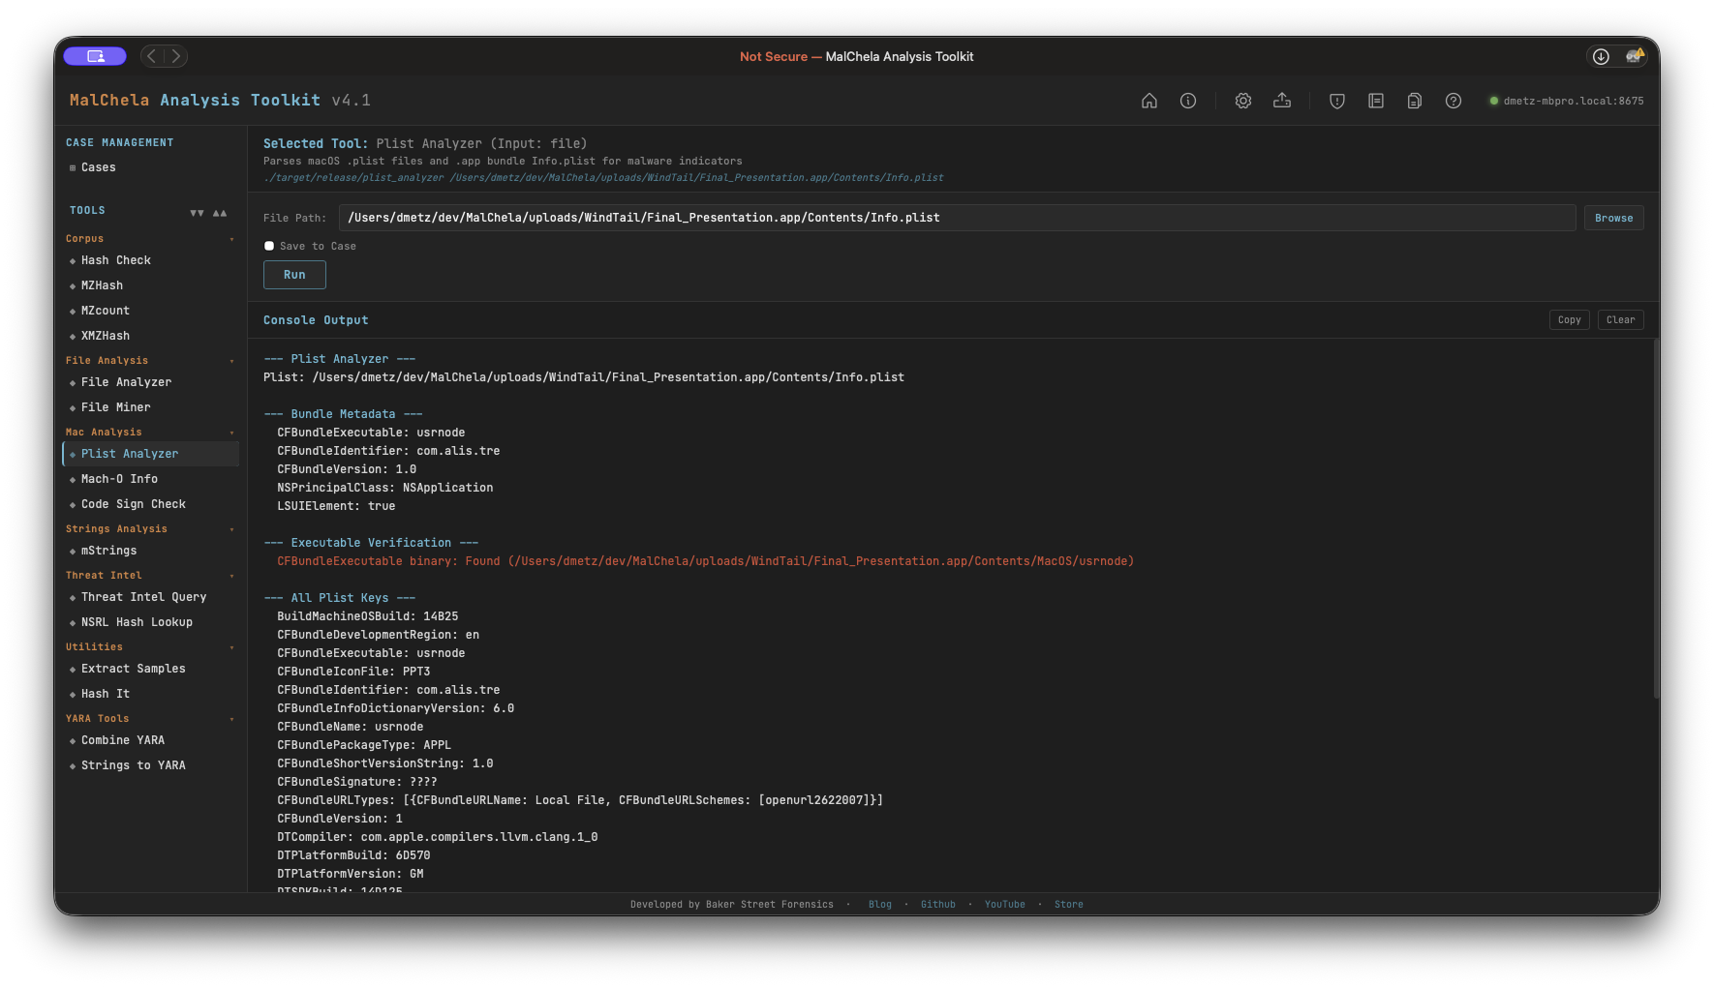Open the notes panel icon in header
The width and height of the screenshot is (1714, 987).
pyautogui.click(x=1376, y=101)
